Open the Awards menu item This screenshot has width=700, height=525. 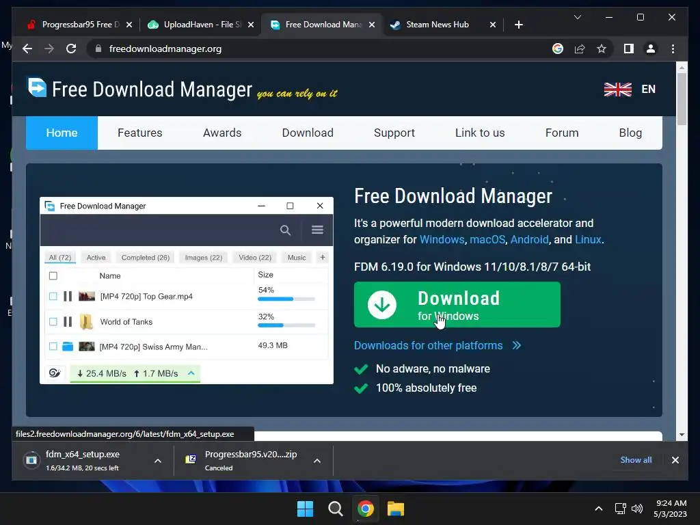[222, 133]
